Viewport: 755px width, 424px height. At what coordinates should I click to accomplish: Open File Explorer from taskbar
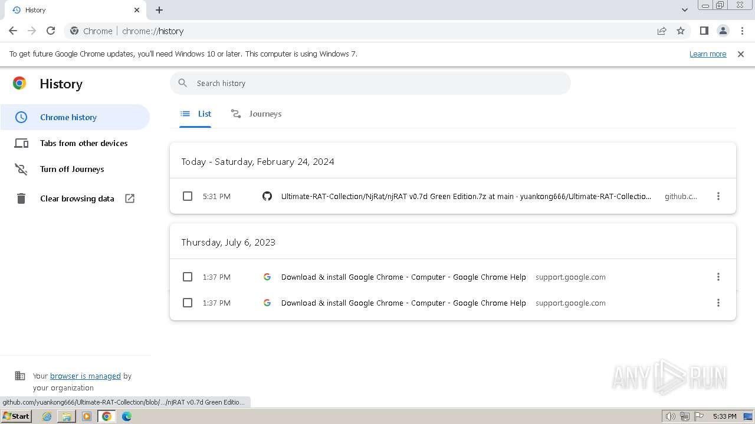(x=67, y=416)
